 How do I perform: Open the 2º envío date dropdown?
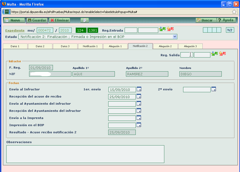coord(214,89)
